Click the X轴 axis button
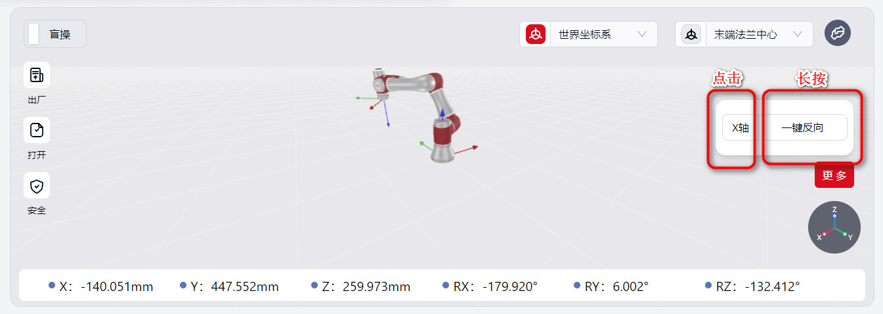883x314 pixels. (740, 128)
